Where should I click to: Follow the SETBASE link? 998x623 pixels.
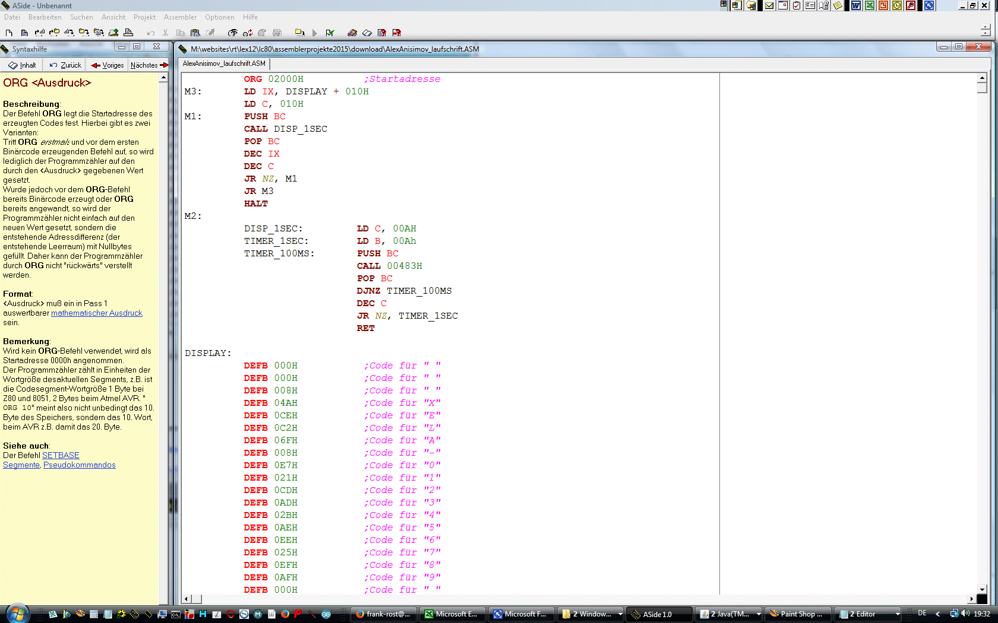click(x=61, y=455)
